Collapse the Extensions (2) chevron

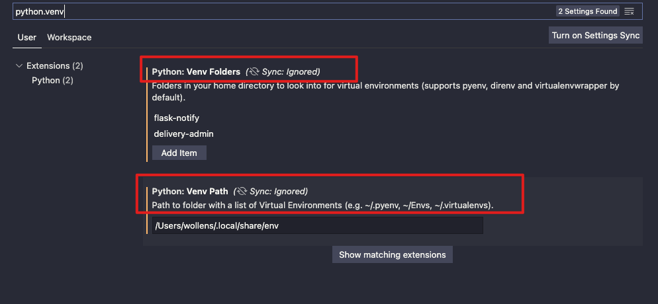(x=19, y=66)
